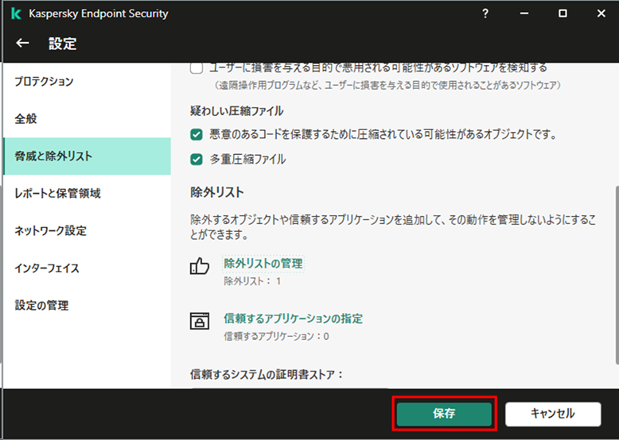The height and width of the screenshot is (440, 619).
Task: Minimize the Kaspersky window
Action: pos(524,14)
